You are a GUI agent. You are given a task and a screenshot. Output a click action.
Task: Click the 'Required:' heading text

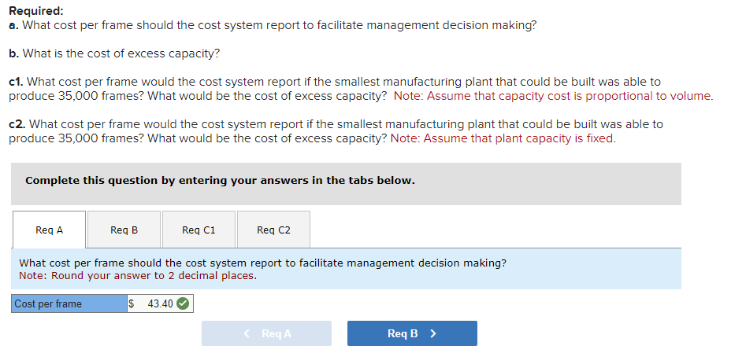[x=36, y=11]
